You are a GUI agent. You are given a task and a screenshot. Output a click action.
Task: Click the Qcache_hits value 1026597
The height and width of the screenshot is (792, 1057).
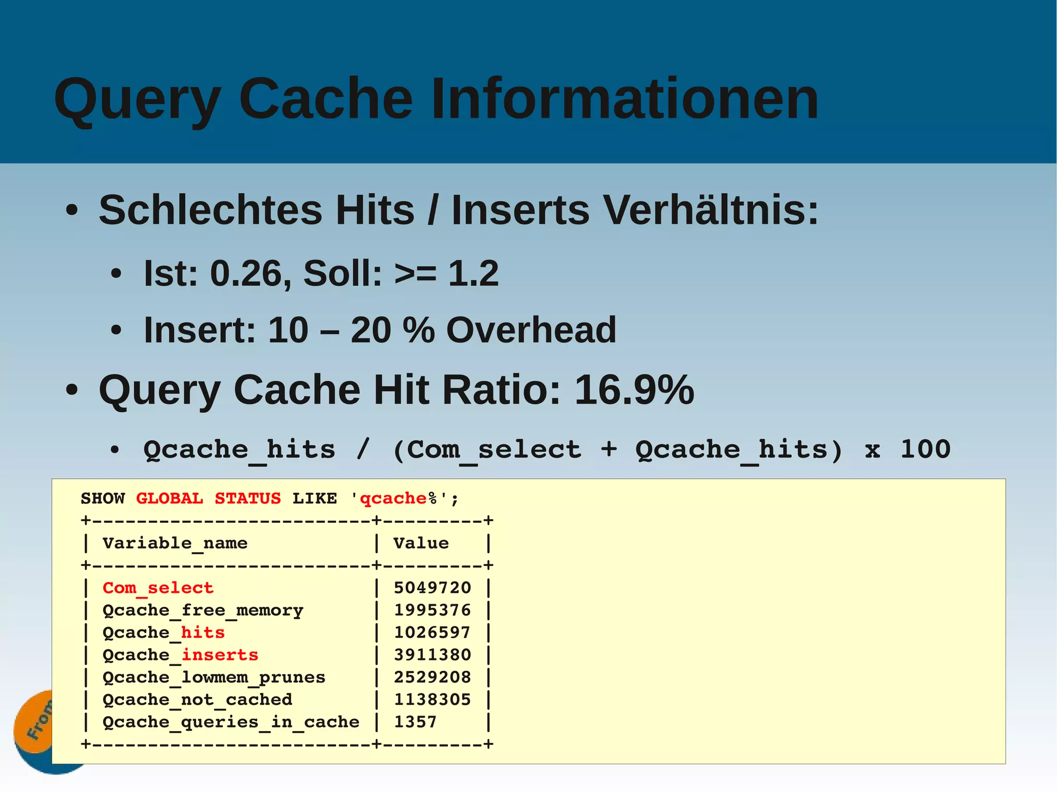432,633
